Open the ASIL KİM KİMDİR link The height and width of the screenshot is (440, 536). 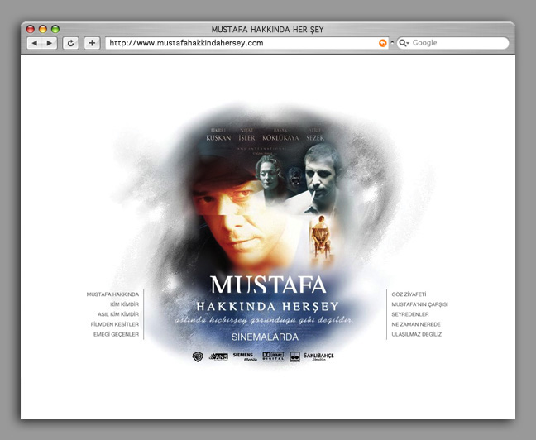[x=118, y=314]
